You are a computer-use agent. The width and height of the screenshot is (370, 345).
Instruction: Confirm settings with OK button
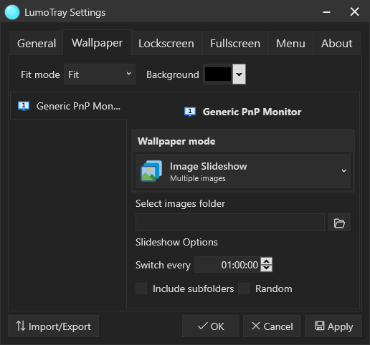pyautogui.click(x=211, y=326)
